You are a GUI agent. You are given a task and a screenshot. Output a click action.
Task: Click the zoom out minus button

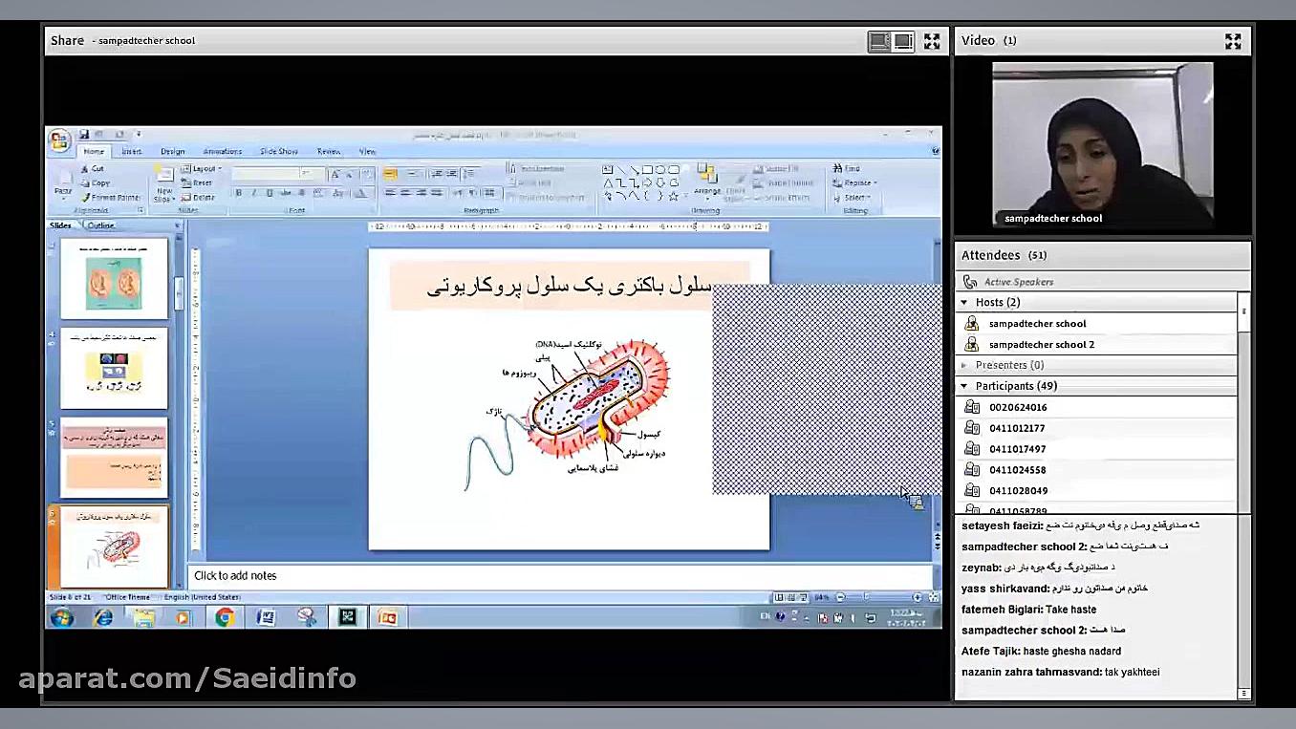pos(841,597)
